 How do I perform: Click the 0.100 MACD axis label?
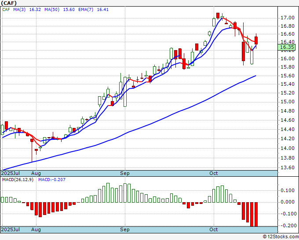tap(288, 190)
